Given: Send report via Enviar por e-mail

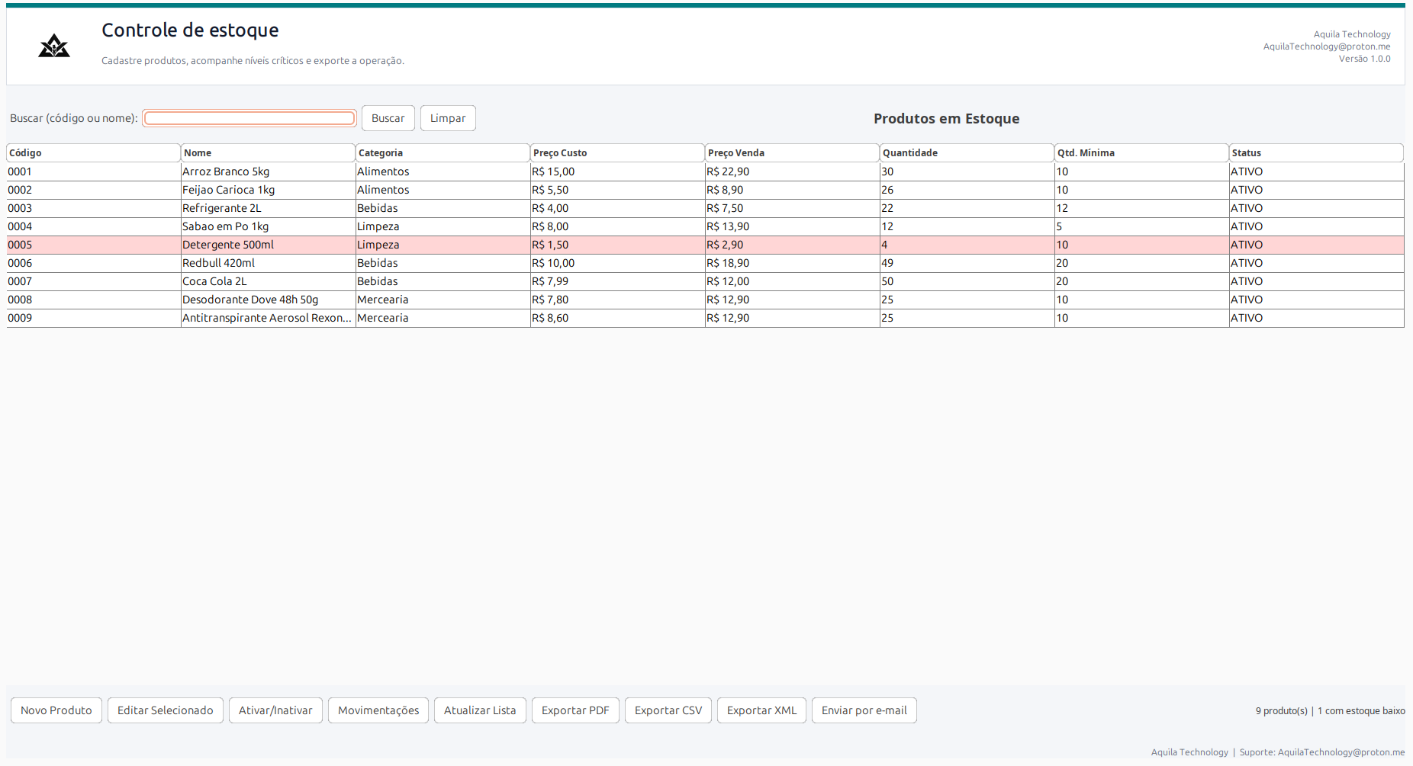Looking at the screenshot, I should coord(864,710).
